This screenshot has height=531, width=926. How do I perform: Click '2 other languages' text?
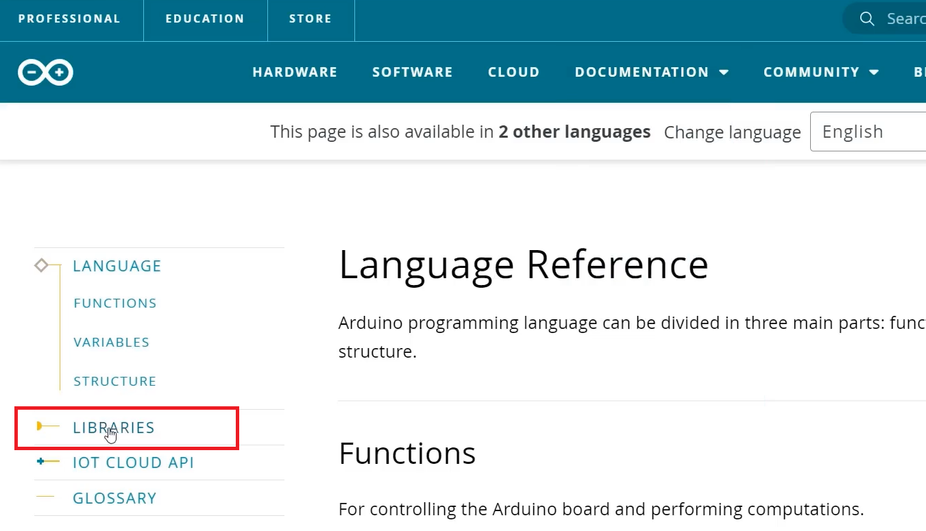click(x=574, y=132)
